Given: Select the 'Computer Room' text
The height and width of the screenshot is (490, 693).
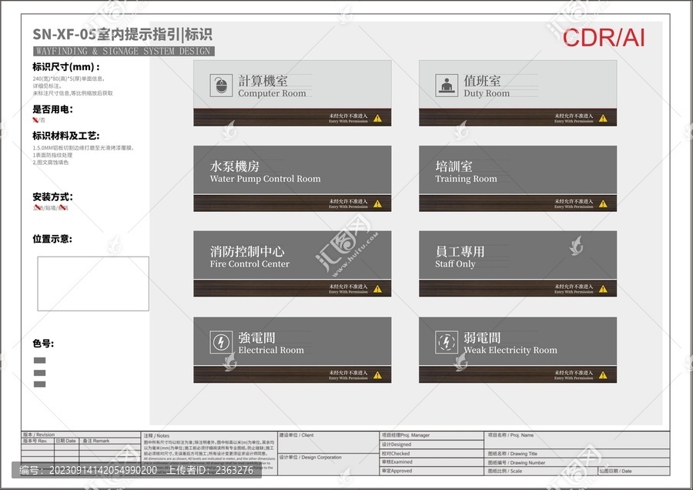Looking at the screenshot, I should [272, 93].
